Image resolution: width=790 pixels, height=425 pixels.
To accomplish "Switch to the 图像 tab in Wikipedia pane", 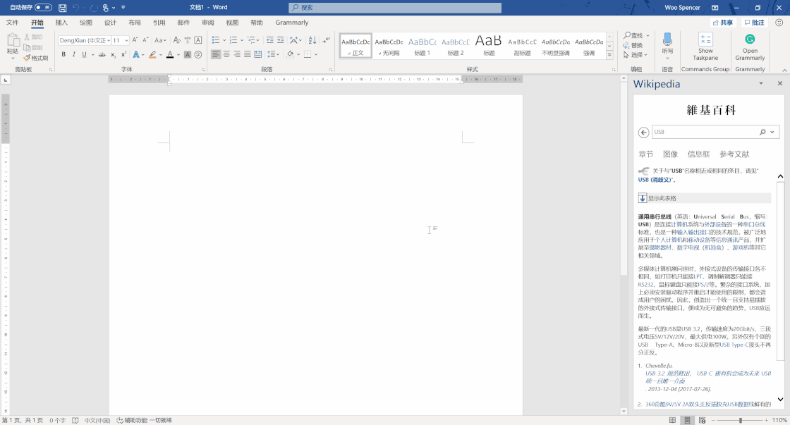I will coord(670,154).
